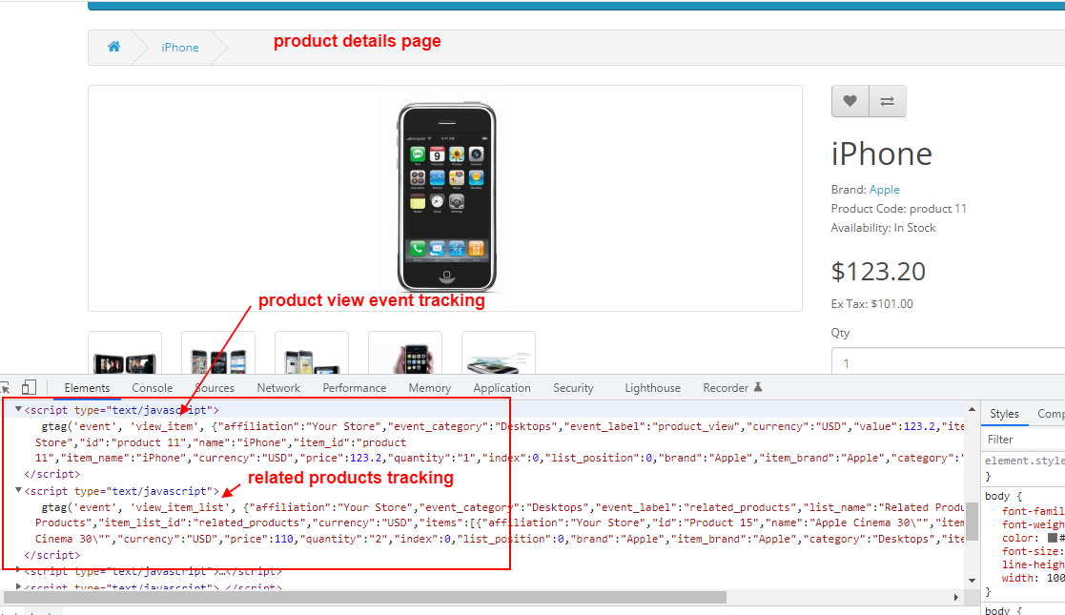Image resolution: width=1065 pixels, height=615 pixels.
Task: Collapse the view_item script node
Action: 19,410
